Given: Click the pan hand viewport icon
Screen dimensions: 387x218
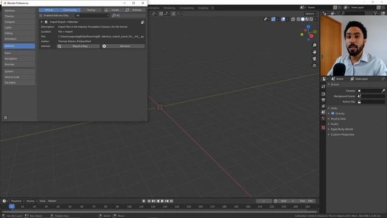Looking at the screenshot, I should (314, 52).
